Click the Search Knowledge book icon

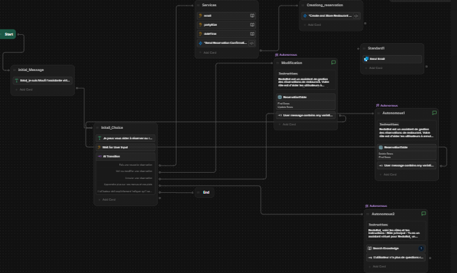click(370, 248)
